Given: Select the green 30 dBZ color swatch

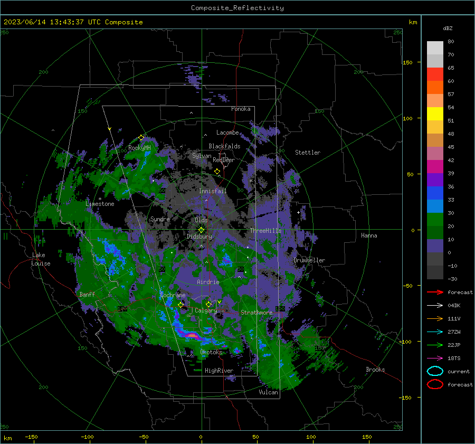Looking at the screenshot, I should tap(435, 219).
